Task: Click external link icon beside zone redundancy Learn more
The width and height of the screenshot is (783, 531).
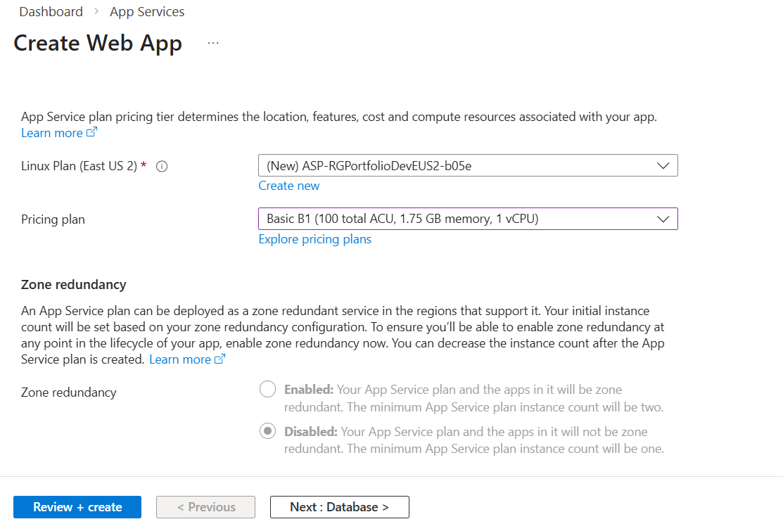Action: click(219, 359)
